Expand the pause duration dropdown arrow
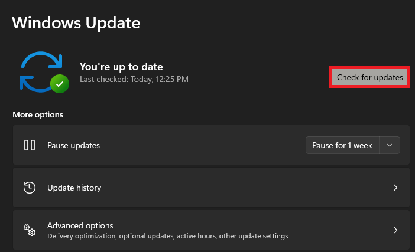Viewport: 415px width, 252px height. click(x=389, y=145)
